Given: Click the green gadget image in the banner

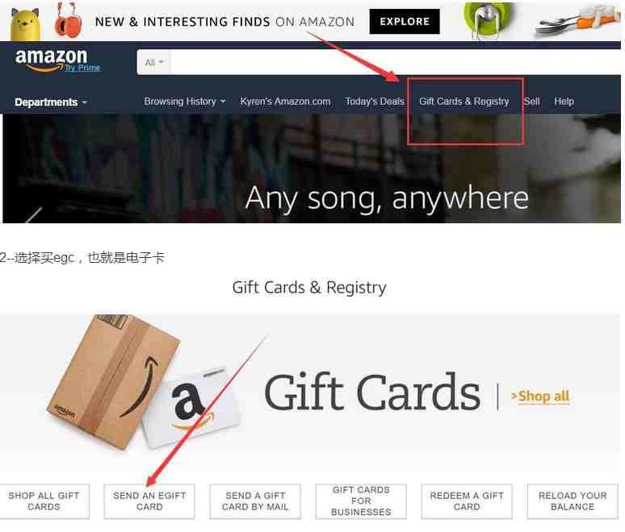Looking at the screenshot, I should coord(488,21).
